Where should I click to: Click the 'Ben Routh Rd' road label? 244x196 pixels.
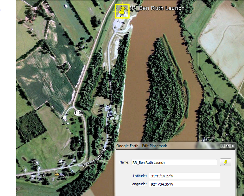[x=94, y=158]
